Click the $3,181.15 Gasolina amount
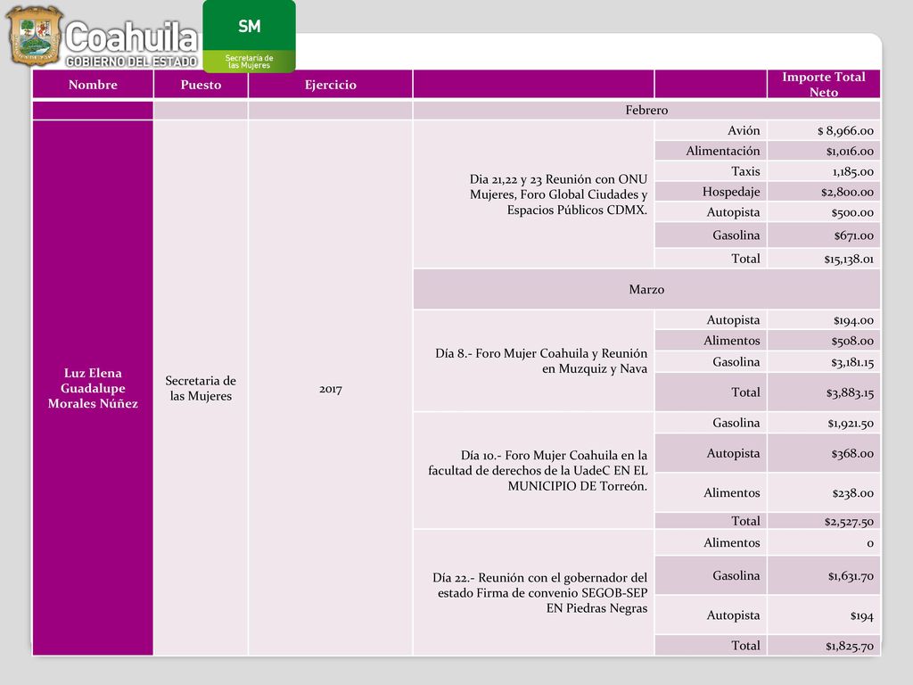The image size is (913, 685). coord(852,362)
